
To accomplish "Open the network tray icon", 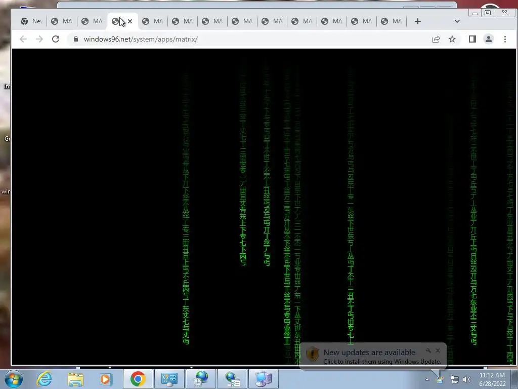I will pyautogui.click(x=455, y=379).
